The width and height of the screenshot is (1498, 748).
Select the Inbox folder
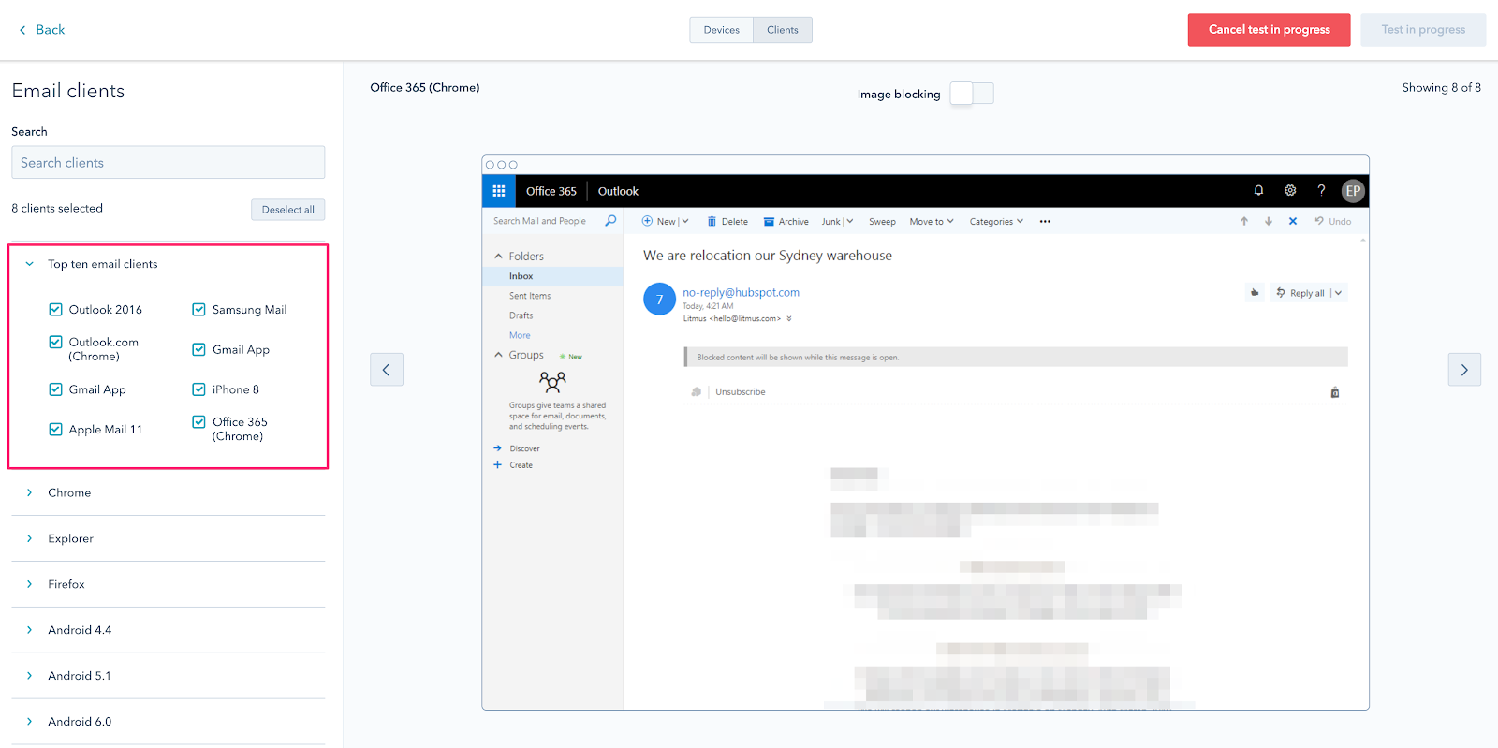click(x=552, y=276)
